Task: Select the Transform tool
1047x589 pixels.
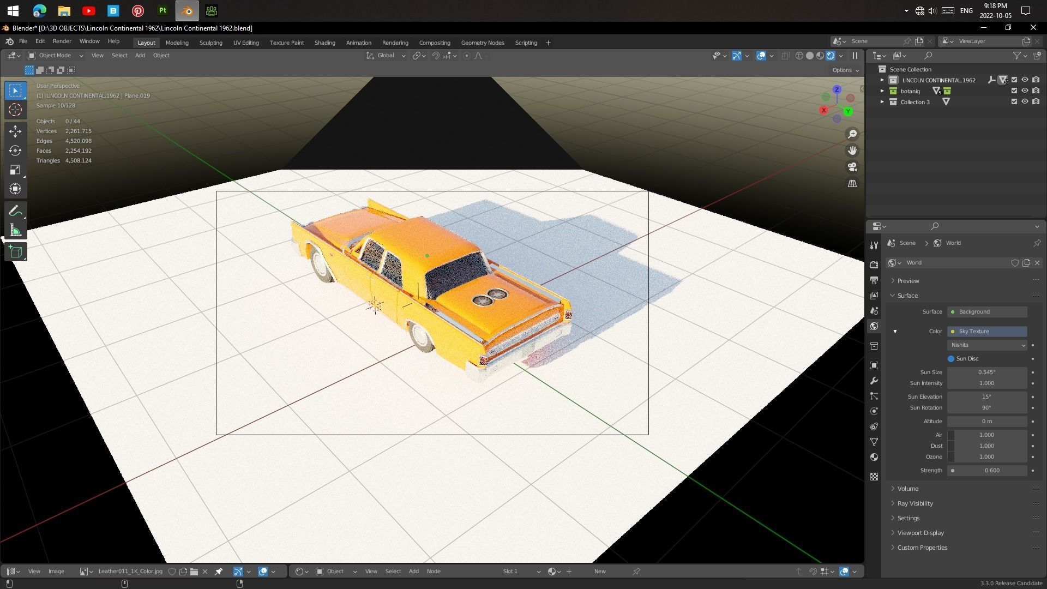Action: (15, 189)
